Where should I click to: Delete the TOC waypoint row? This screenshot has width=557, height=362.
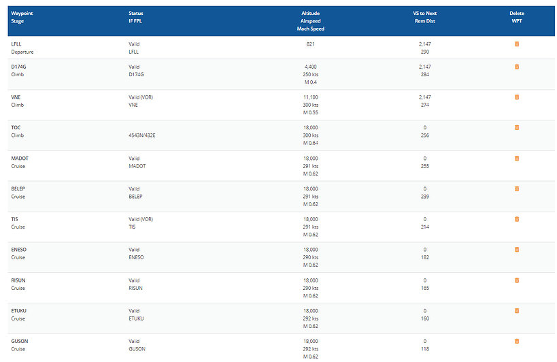[x=517, y=128]
